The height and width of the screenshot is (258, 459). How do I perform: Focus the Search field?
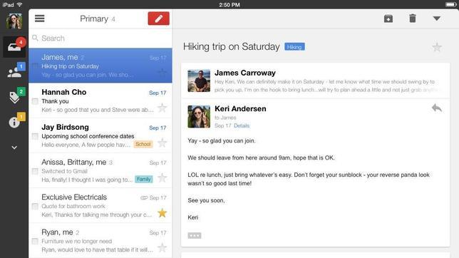tap(100, 38)
